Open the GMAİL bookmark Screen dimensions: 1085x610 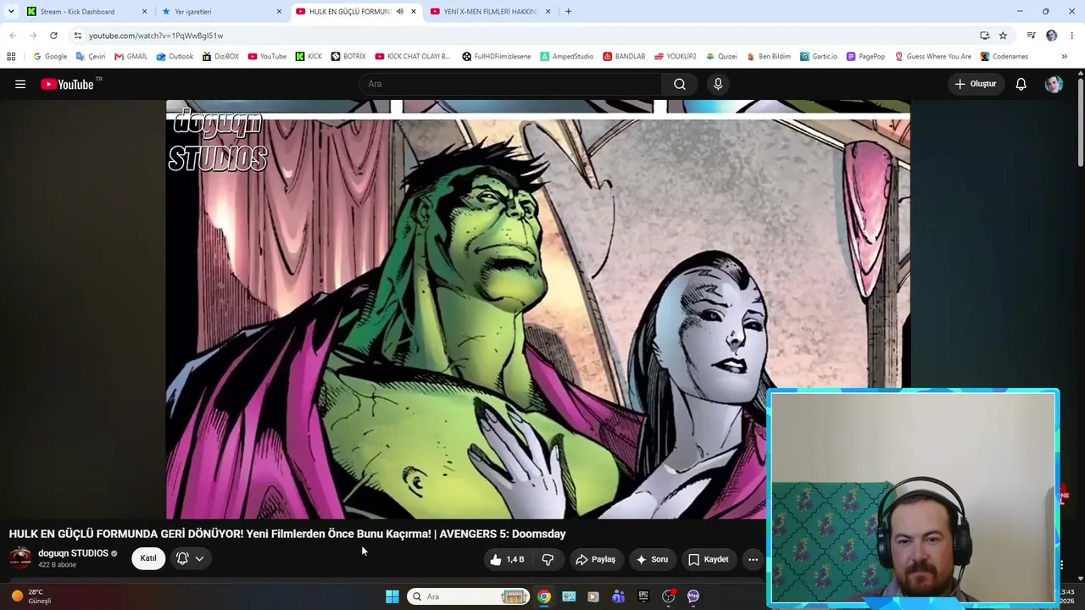click(131, 57)
